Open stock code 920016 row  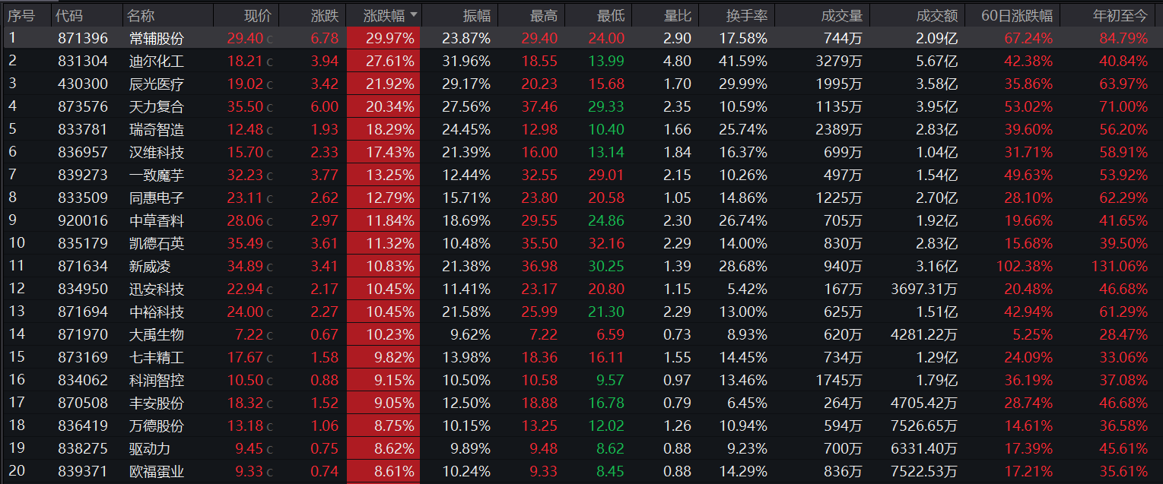(x=82, y=221)
